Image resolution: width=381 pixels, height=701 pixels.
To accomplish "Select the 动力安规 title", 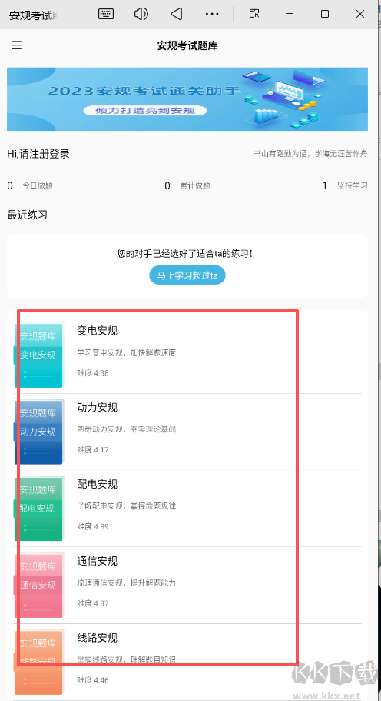I will pos(98,408).
